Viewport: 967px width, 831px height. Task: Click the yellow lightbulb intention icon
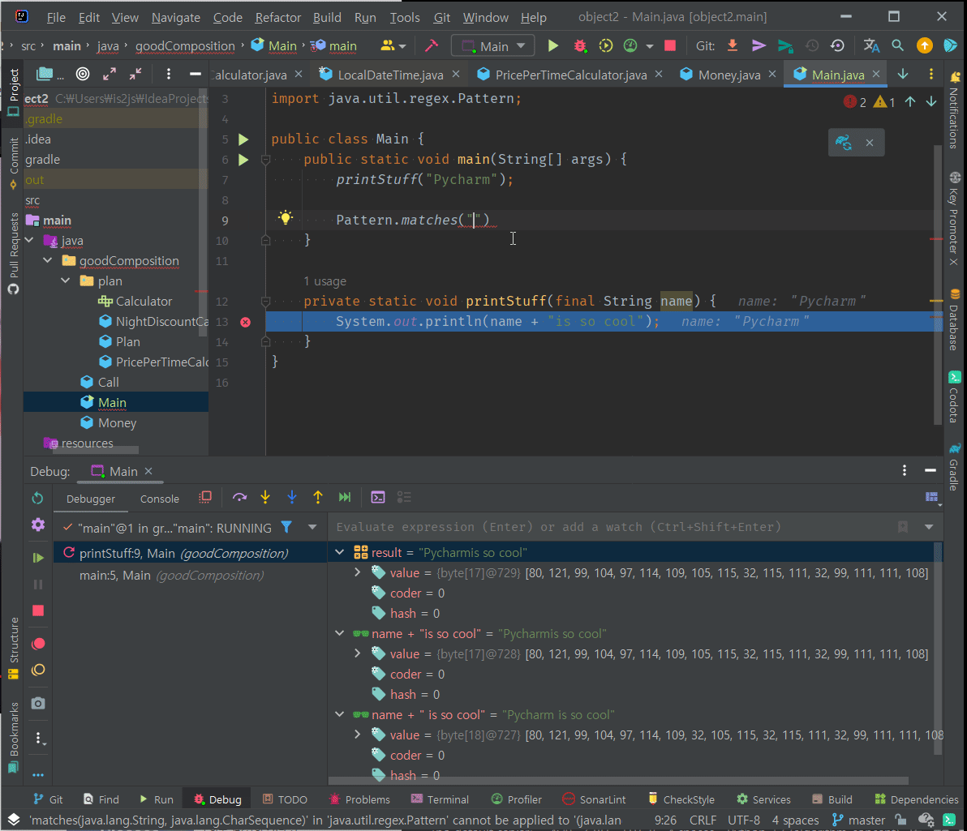[x=286, y=217]
